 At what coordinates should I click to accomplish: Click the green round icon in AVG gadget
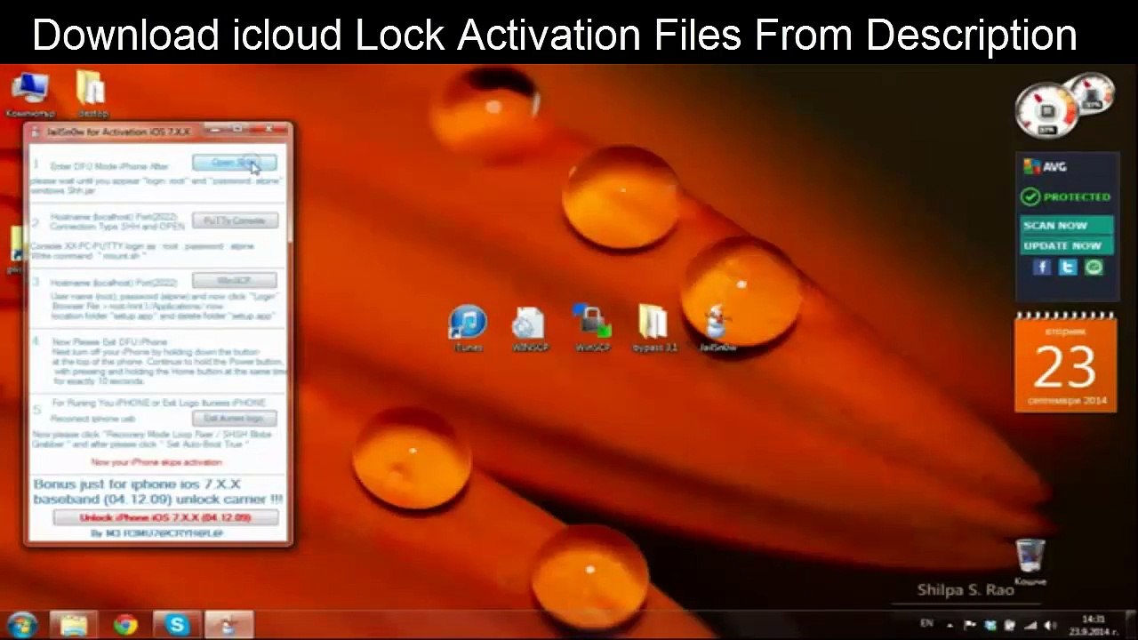1094,267
